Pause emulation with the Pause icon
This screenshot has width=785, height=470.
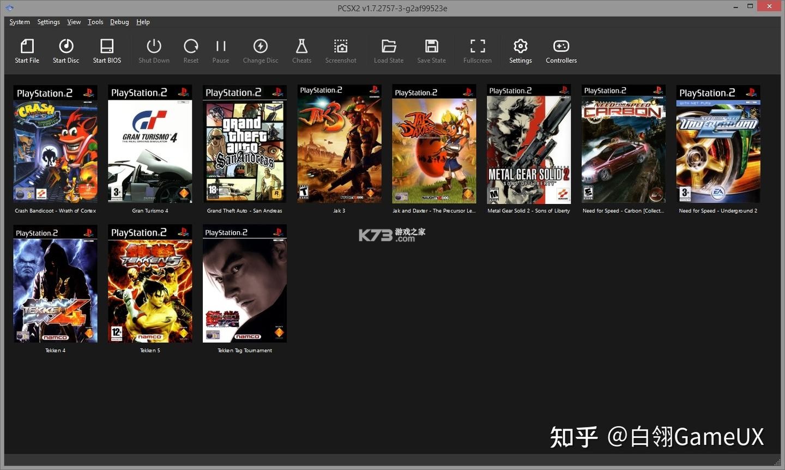(x=221, y=46)
